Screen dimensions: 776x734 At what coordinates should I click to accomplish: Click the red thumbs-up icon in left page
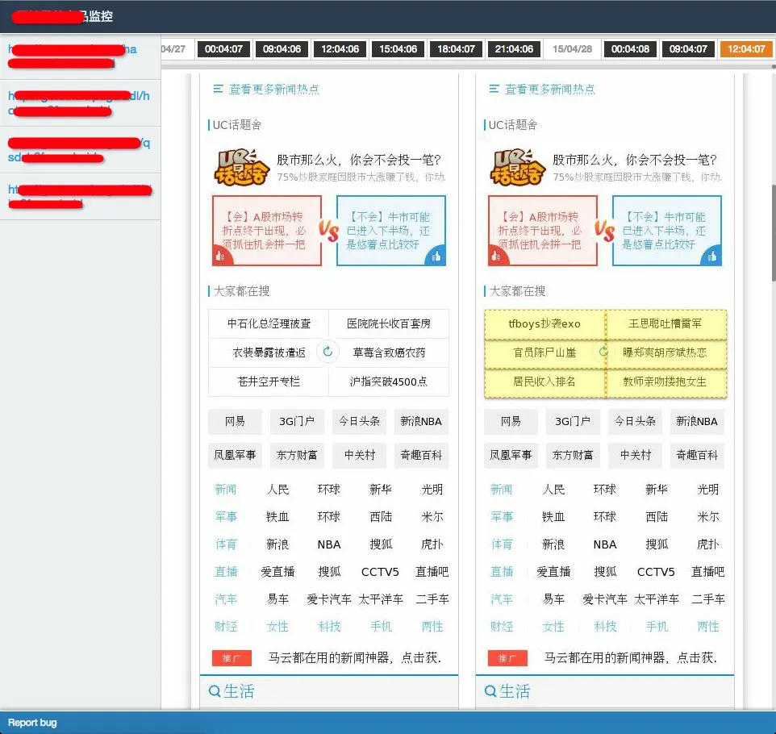220,256
